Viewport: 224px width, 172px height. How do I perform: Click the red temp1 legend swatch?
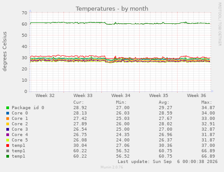point(8,146)
